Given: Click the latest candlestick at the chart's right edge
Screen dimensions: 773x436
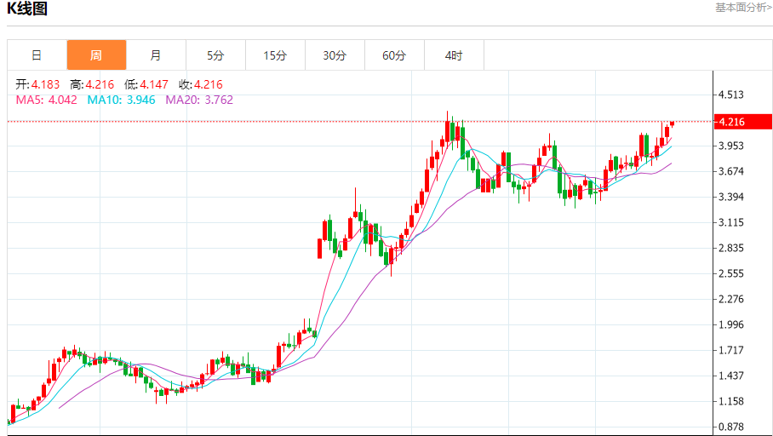Looking at the screenshot, I should (x=672, y=123).
